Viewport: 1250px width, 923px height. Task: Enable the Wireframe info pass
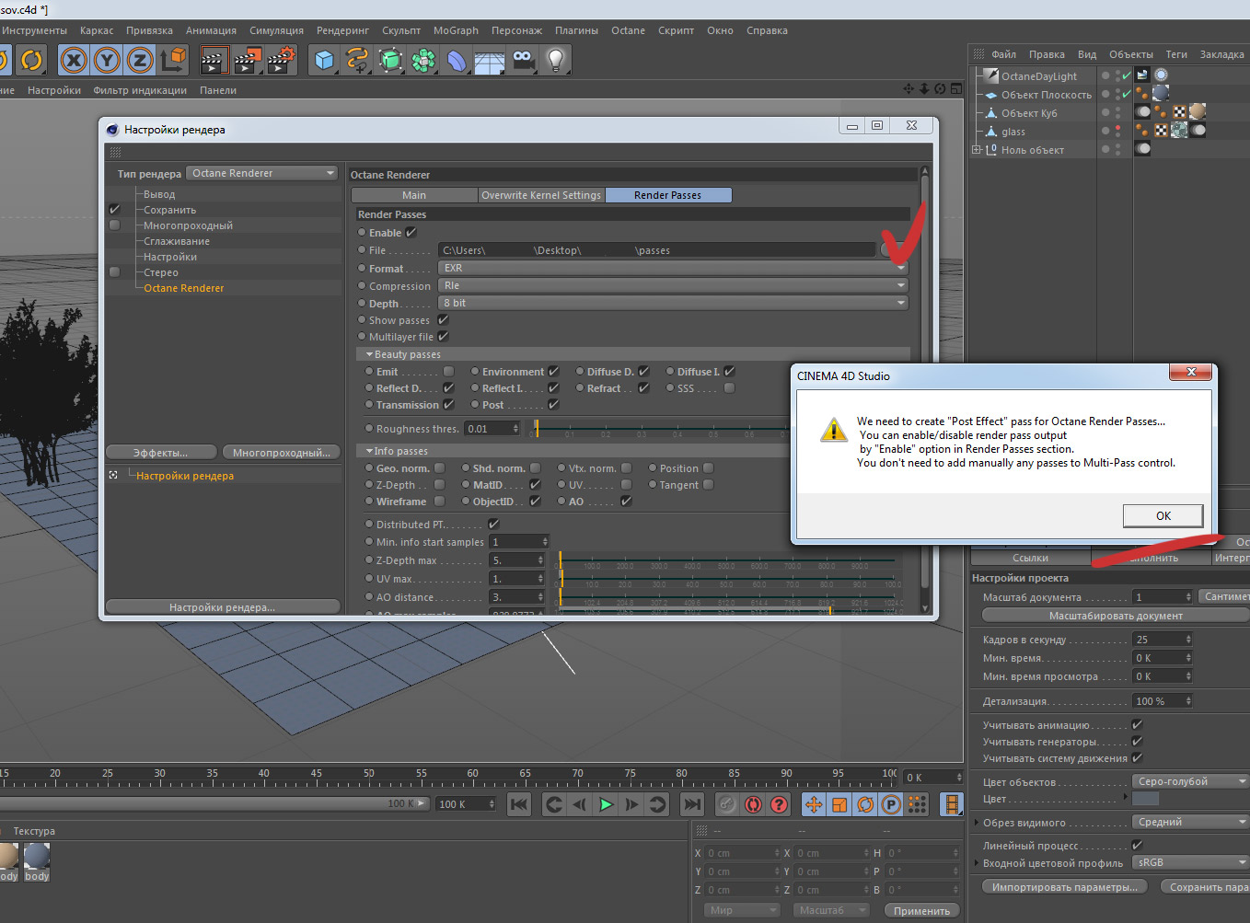[439, 502]
